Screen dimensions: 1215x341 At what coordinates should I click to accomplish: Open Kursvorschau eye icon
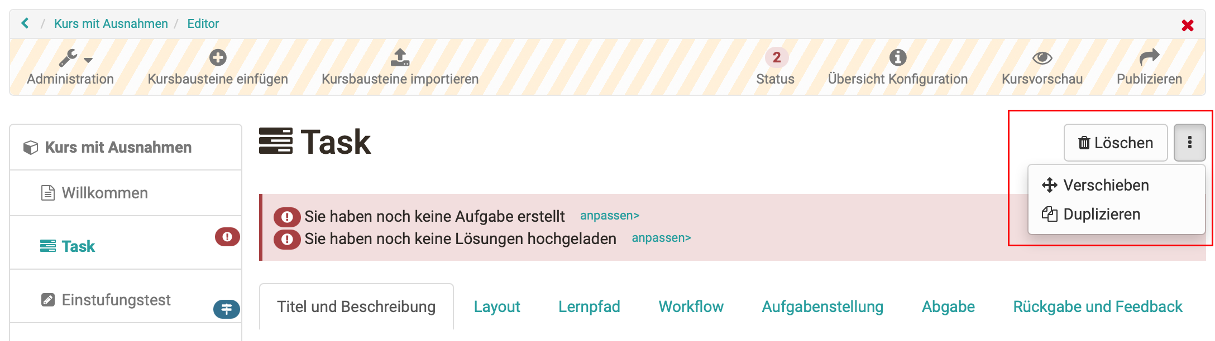pos(1042,57)
